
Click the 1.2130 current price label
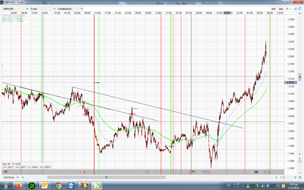[290, 82]
